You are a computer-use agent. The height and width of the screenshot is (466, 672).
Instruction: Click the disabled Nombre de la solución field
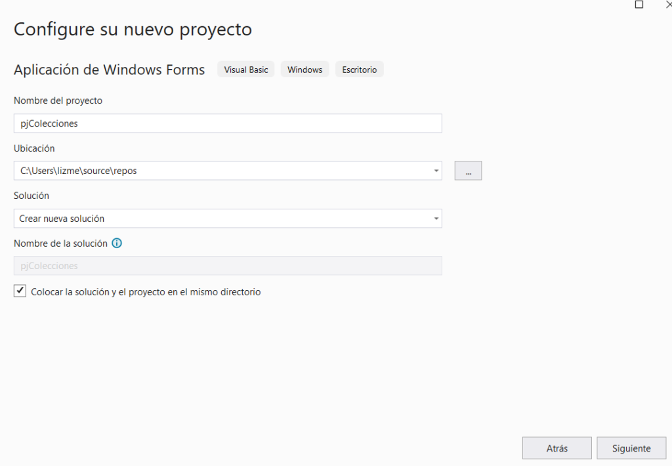(228, 266)
